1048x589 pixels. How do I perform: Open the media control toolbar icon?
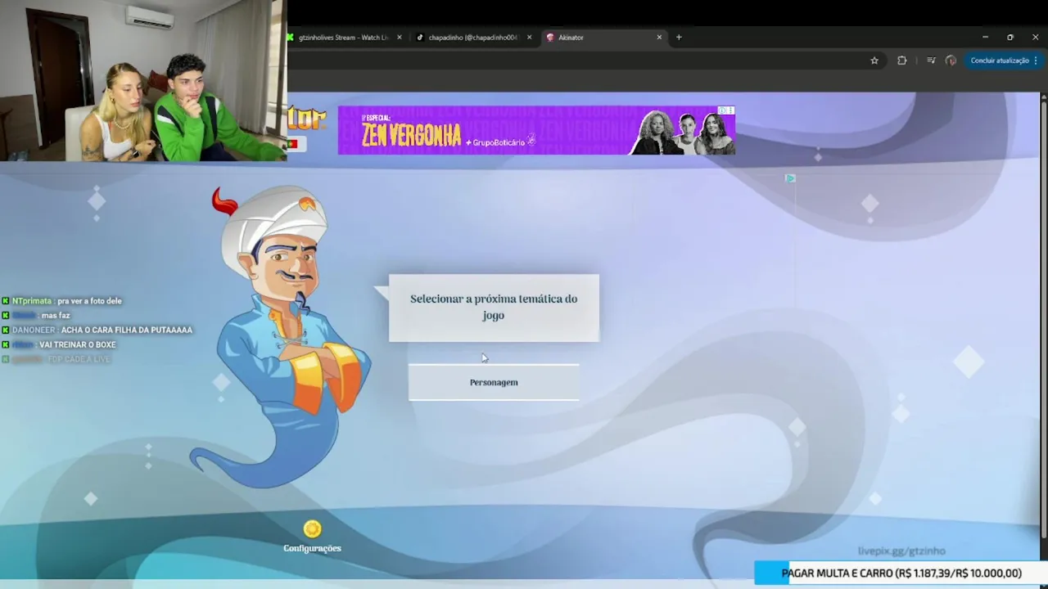[931, 61]
